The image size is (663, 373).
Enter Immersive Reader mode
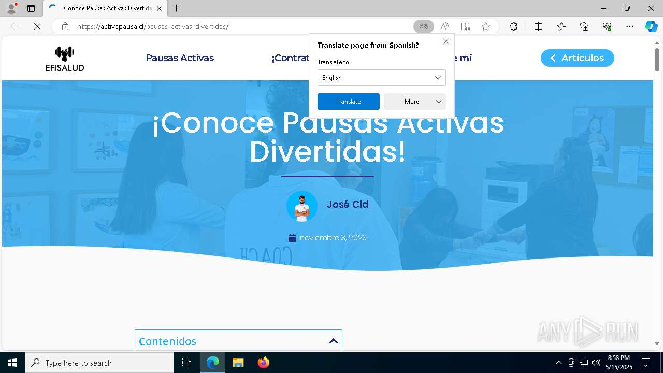(465, 26)
